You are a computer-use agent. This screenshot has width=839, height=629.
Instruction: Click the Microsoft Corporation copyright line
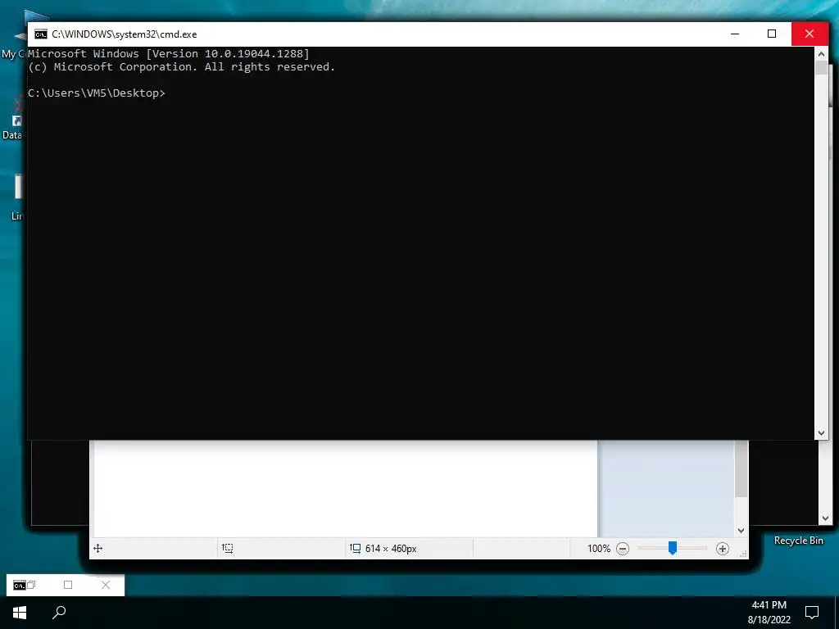181,67
